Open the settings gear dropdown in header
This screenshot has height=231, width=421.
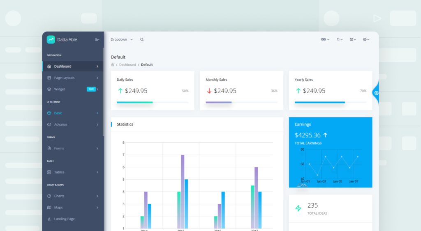point(366,39)
